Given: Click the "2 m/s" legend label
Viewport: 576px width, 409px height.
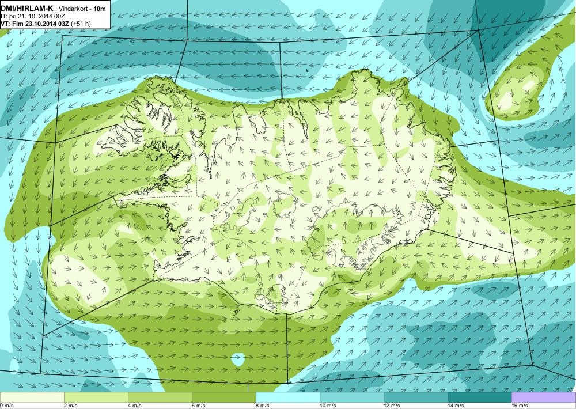Looking at the screenshot, I should [71, 406].
